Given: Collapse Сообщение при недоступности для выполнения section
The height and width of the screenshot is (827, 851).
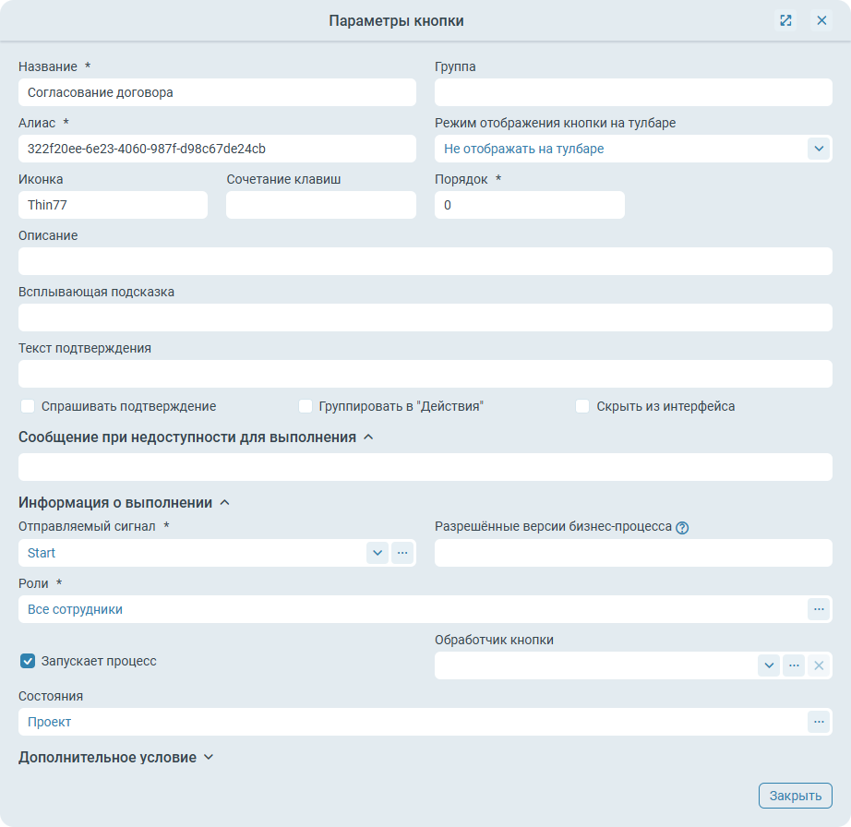Looking at the screenshot, I should (368, 437).
